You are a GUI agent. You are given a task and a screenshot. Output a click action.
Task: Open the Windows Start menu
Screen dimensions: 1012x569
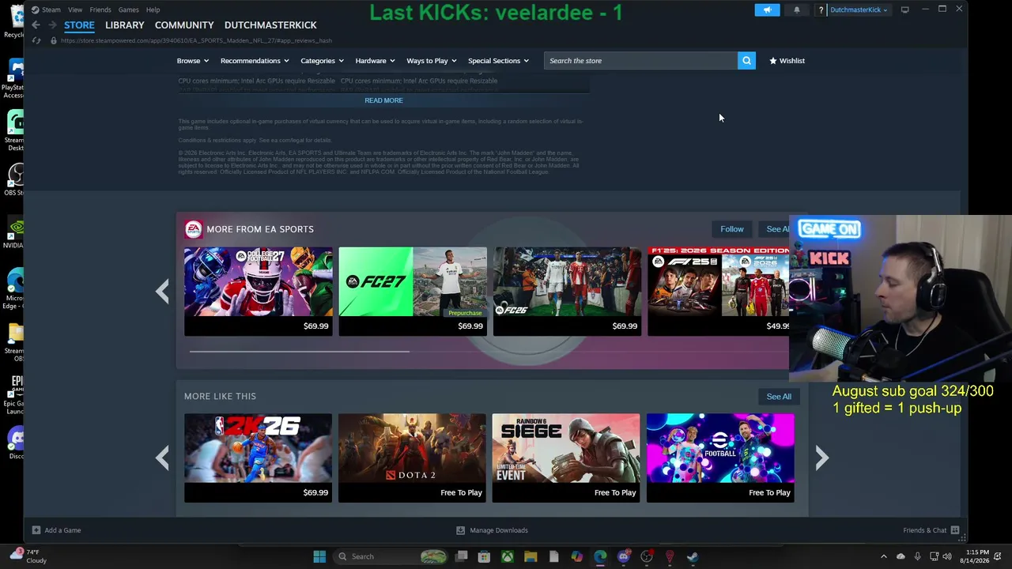[319, 556]
